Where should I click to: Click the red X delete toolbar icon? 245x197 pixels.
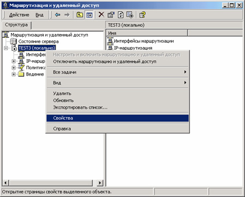101,15
